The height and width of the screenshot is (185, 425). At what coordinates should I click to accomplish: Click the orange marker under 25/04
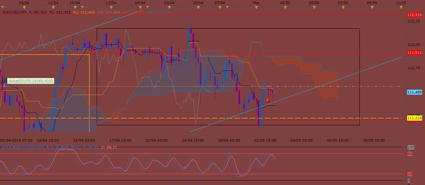click(198, 7)
